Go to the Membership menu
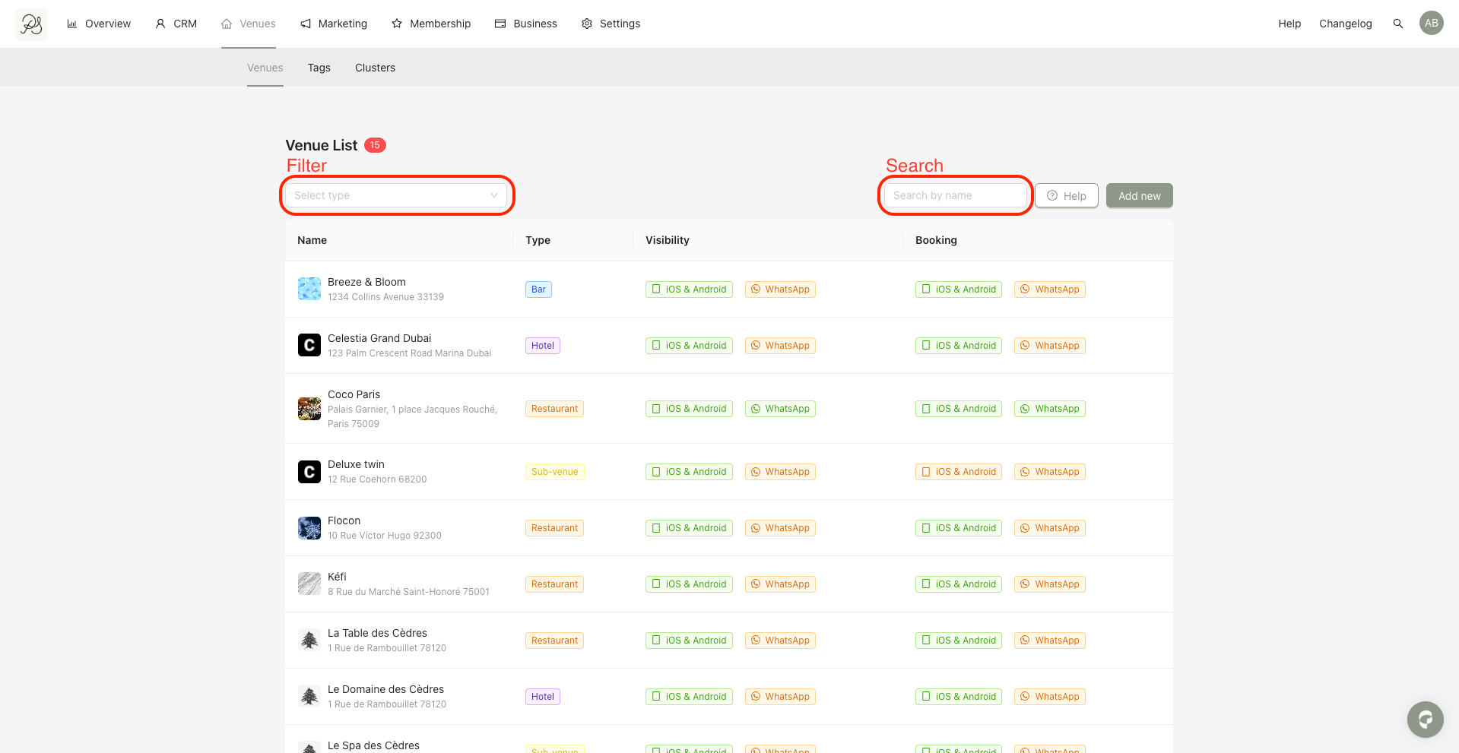 click(x=431, y=24)
